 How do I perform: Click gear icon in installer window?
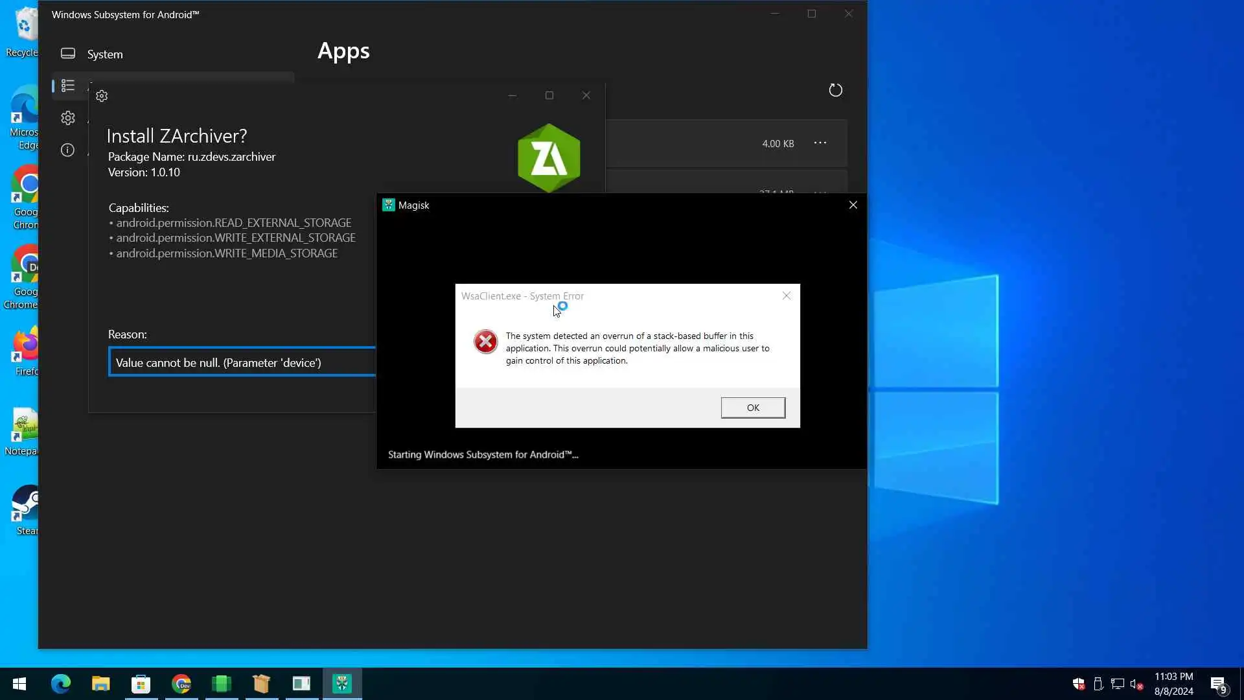pos(102,96)
